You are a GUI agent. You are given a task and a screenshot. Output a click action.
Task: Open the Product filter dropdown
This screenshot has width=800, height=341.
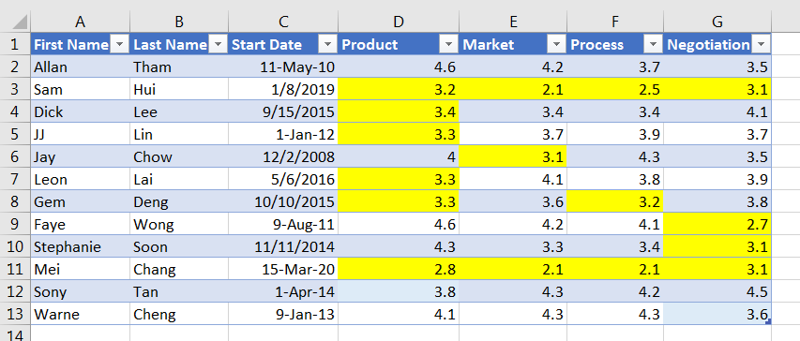click(448, 45)
